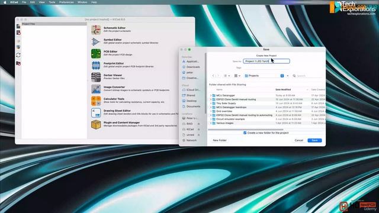Open the Projects location dropdown
Screen dimensions: 379x213
click(264, 76)
